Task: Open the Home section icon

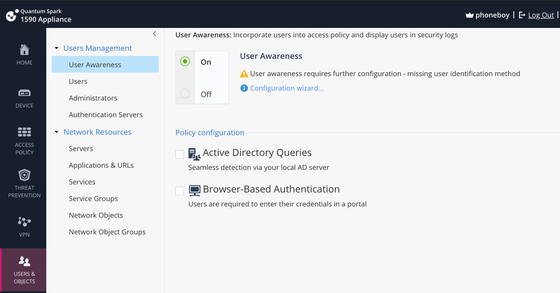Action: pos(24,50)
